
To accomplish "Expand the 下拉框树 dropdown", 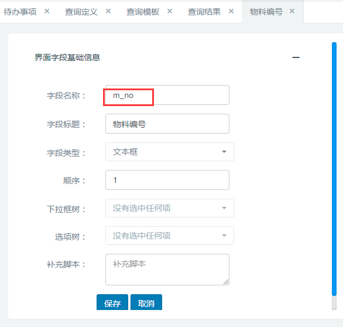I will click(170, 208).
